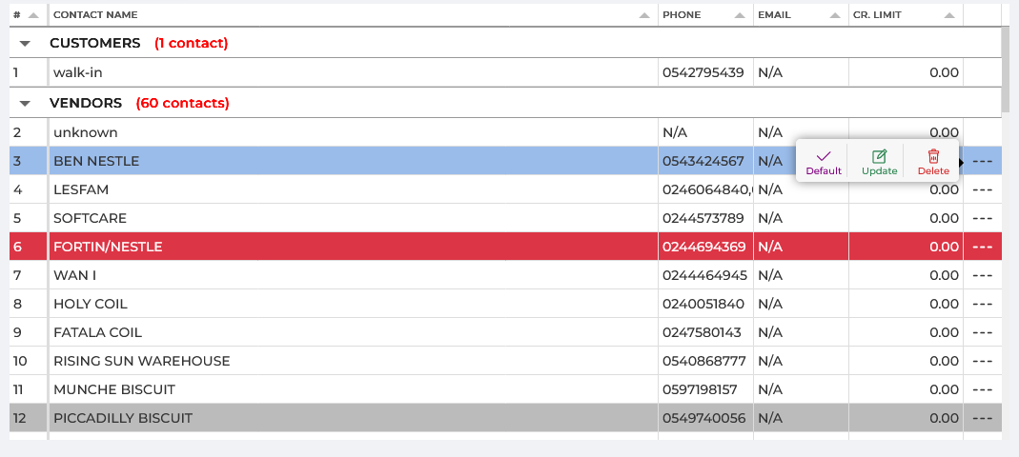
Task: Sort by the # column arrow
Action: click(34, 15)
